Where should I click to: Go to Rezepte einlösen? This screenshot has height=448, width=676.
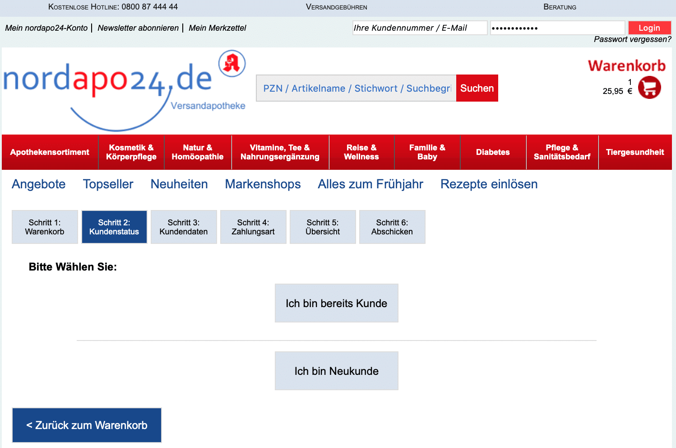click(489, 184)
